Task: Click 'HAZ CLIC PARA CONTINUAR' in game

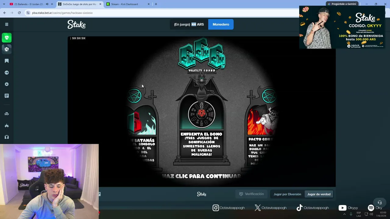Action: tap(201, 176)
